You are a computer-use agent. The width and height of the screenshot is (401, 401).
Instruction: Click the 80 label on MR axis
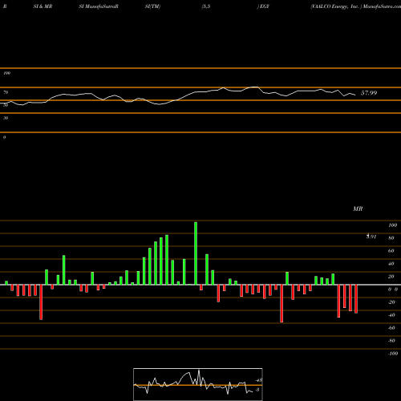pyautogui.click(x=391, y=238)
